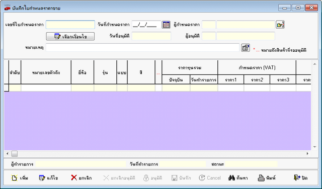Click the horizontal scrollbar thumb in grid
Screen dimensions: 322x189
point(15,153)
